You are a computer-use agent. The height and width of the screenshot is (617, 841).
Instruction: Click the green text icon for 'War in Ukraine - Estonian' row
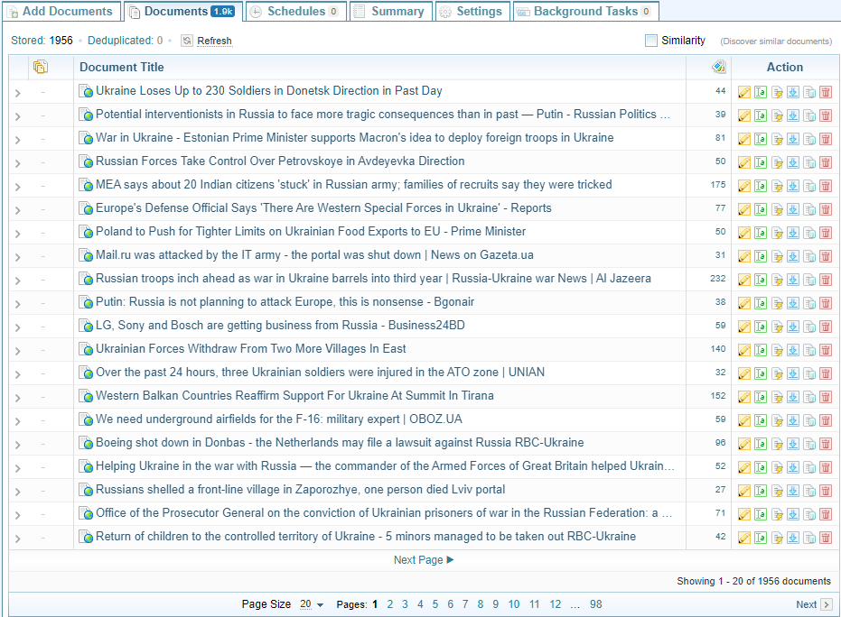coord(761,138)
